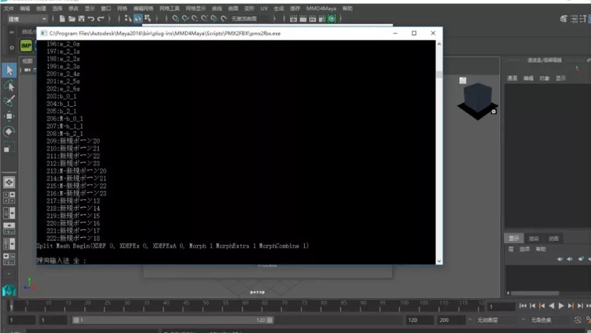Toggle auto keyframe button

tap(578, 320)
